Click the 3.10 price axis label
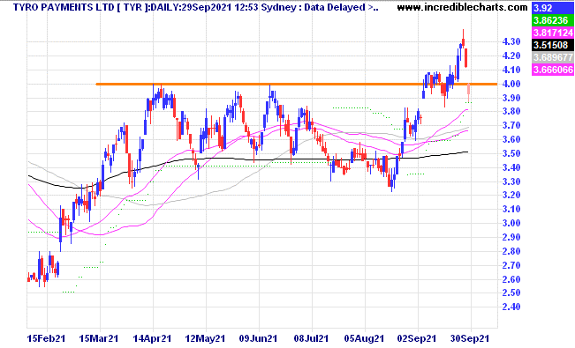 [x=511, y=209]
